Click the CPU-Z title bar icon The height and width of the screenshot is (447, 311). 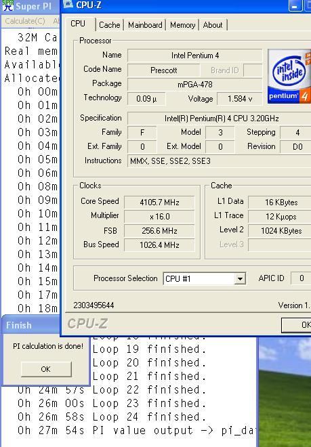[68, 5]
